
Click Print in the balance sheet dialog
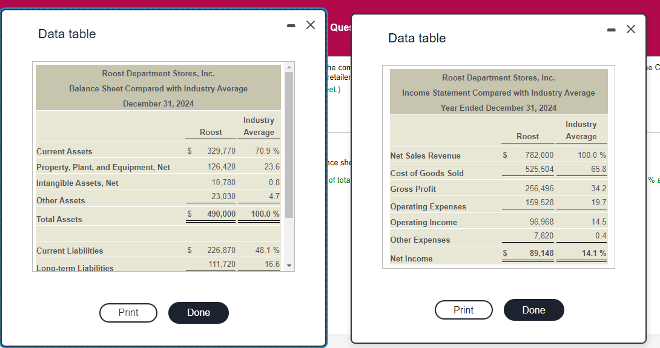tap(128, 313)
